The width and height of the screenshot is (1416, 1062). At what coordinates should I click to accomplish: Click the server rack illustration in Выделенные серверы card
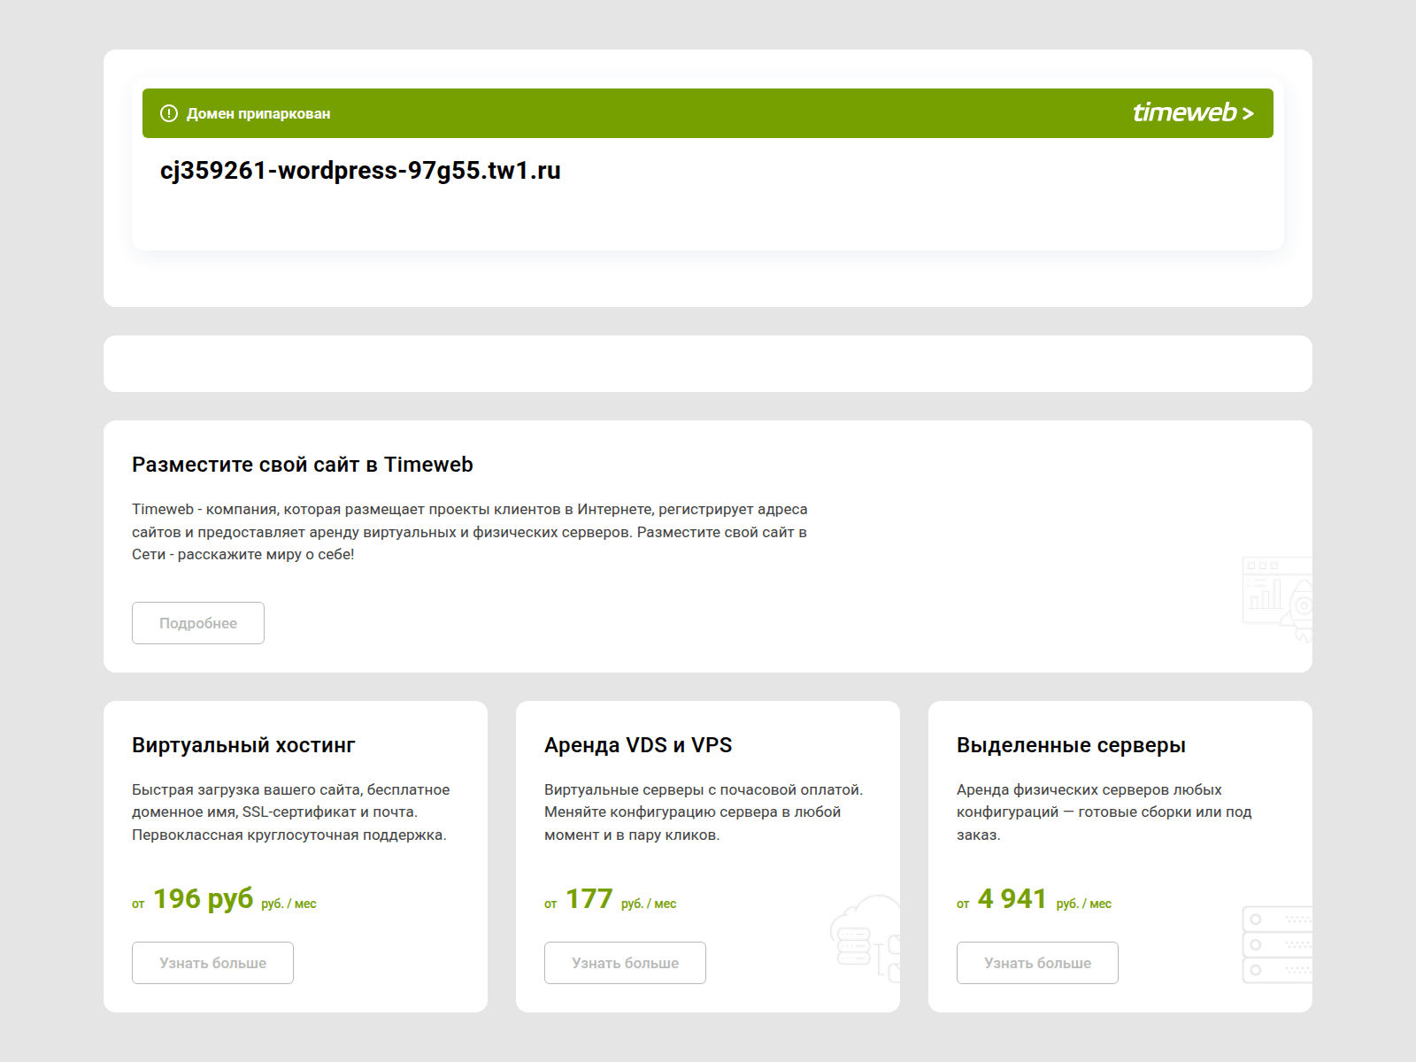click(1277, 944)
